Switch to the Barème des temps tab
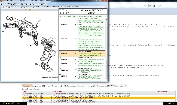 click(86, 86)
